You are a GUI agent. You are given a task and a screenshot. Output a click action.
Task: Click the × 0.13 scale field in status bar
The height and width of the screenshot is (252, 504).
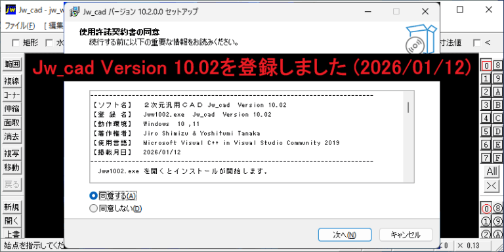pos(472,246)
